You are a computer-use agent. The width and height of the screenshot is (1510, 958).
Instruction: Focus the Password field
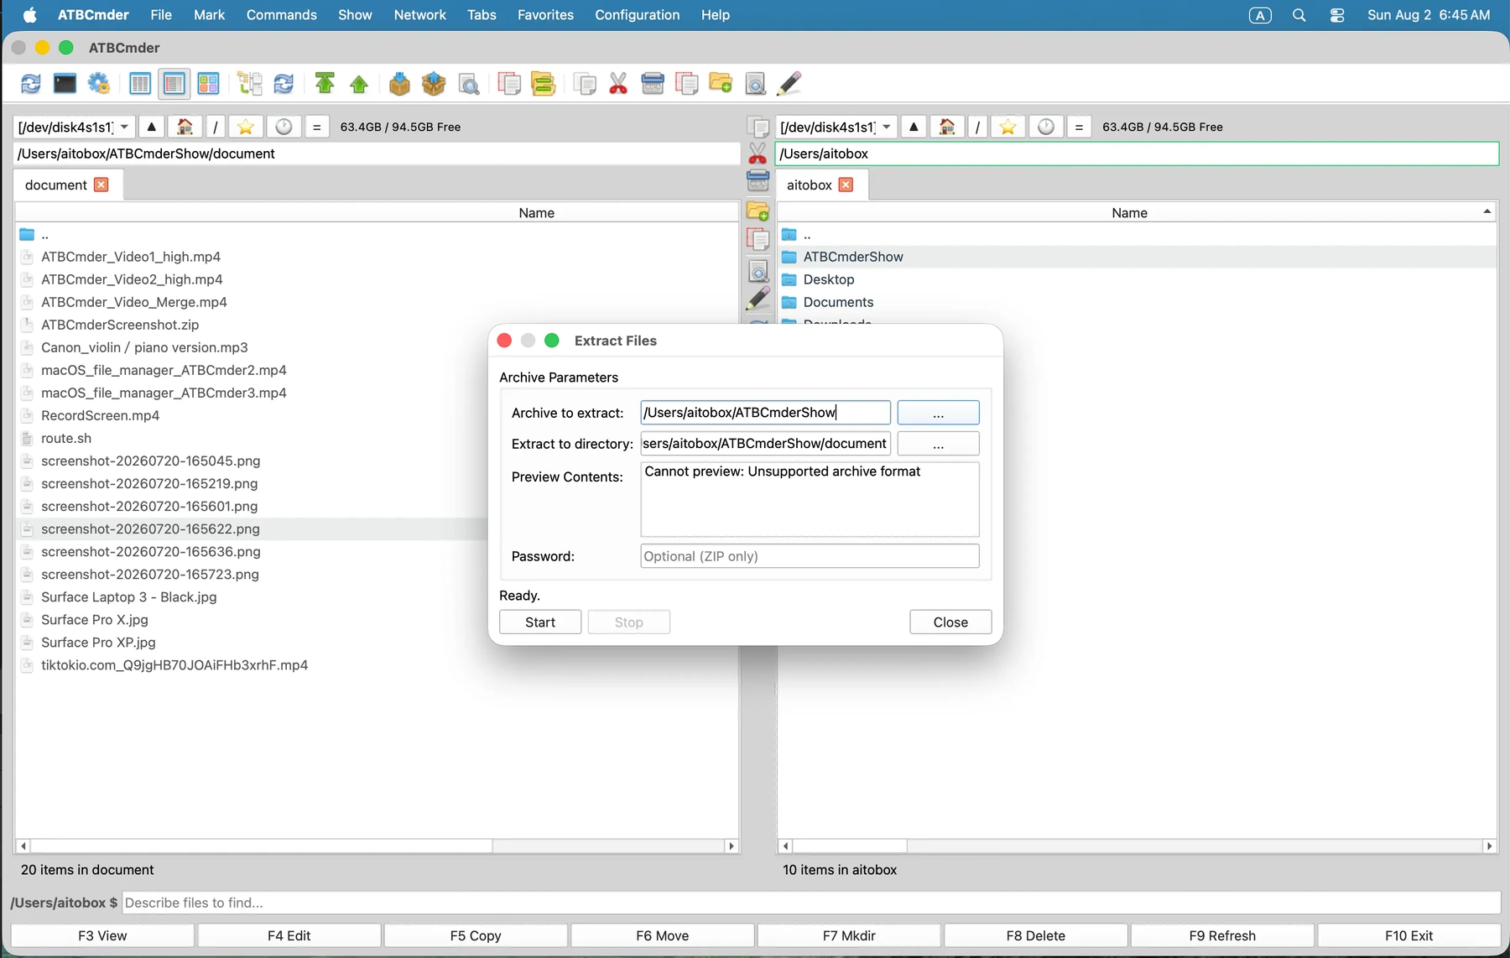pos(810,556)
